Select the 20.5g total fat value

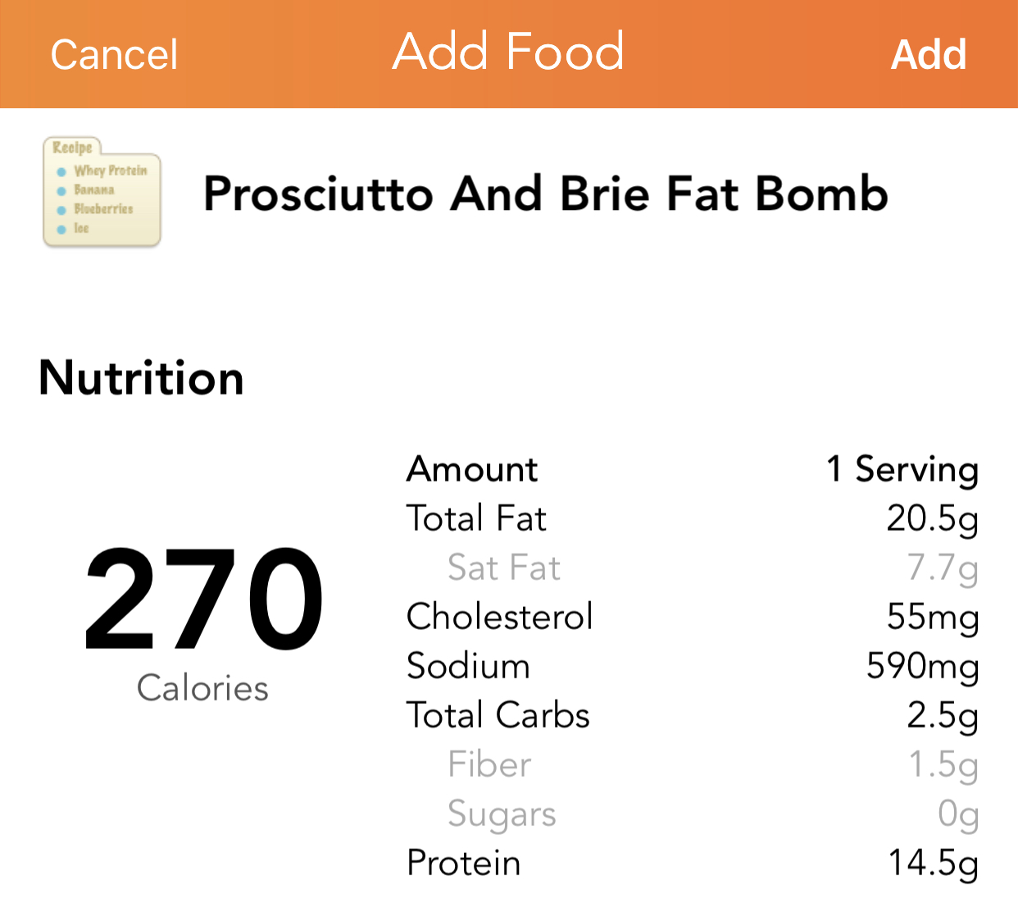pos(932,518)
